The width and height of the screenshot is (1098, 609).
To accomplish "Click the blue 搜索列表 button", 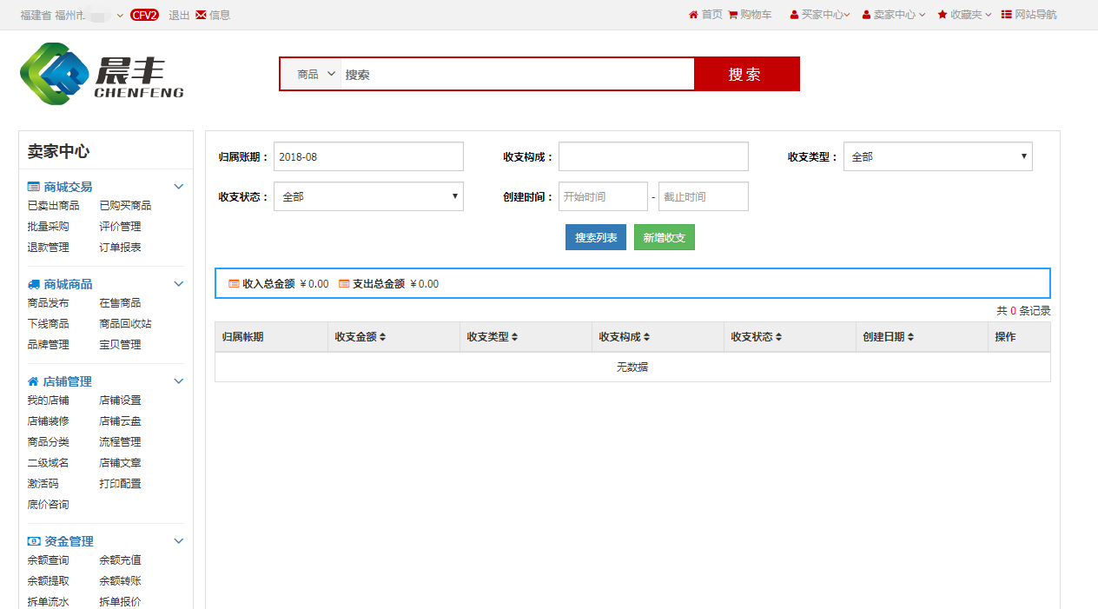I will [x=595, y=238].
